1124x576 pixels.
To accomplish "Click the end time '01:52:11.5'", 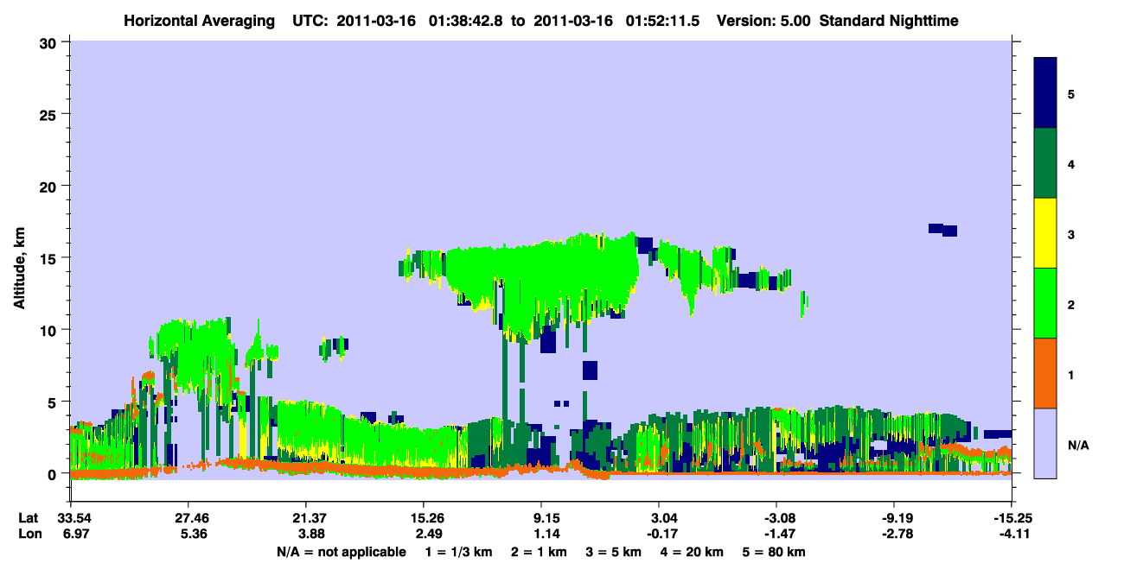I will click(661, 20).
